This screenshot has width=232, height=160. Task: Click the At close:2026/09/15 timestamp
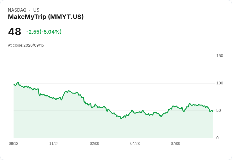26,45
